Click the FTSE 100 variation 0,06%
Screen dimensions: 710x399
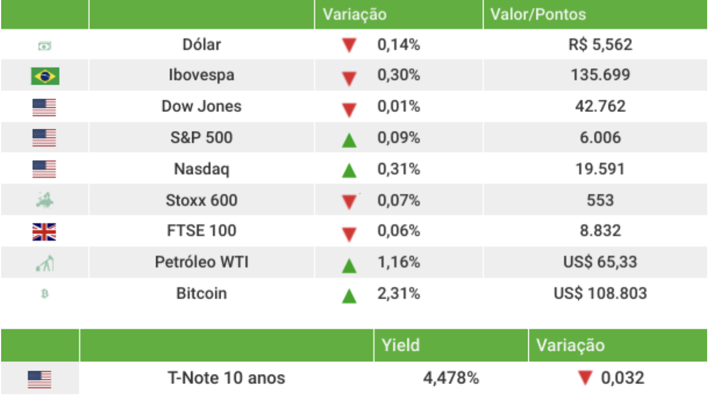click(x=398, y=231)
